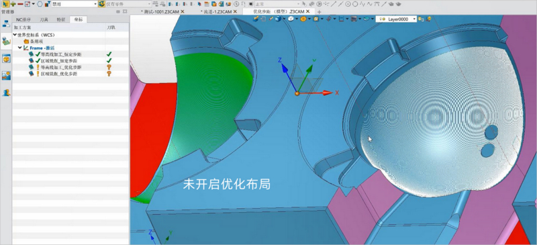Click the red minus remove-selection icon

click(20, 4)
